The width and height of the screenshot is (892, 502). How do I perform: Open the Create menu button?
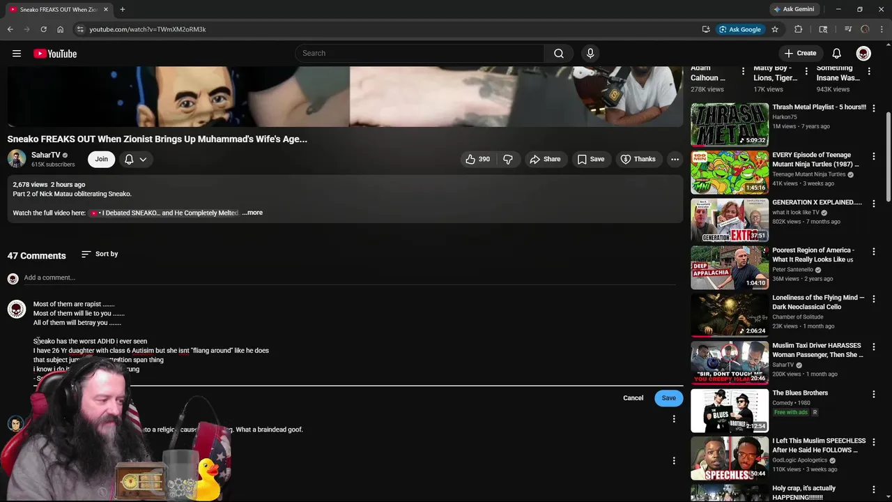pyautogui.click(x=800, y=54)
